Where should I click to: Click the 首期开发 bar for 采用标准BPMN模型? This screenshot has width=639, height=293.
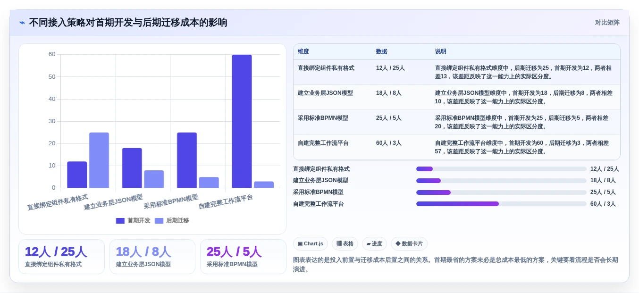point(187,160)
